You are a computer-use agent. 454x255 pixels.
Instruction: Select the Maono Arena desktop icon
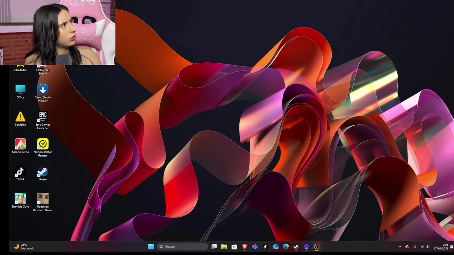click(20, 146)
